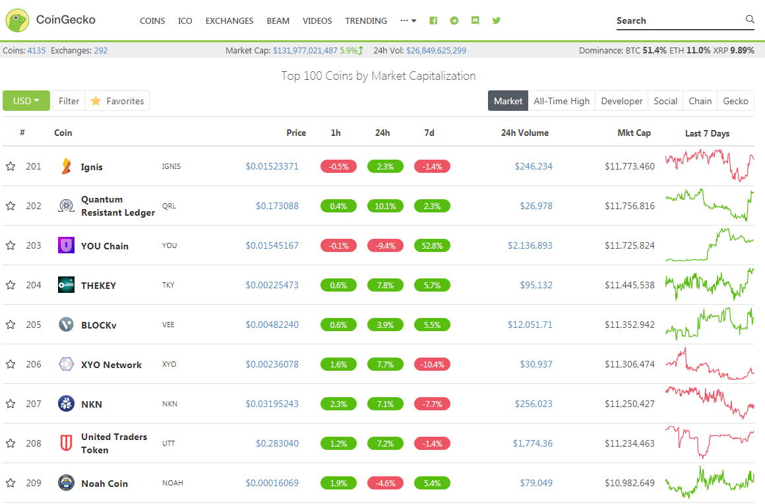
Task: Click the NKN coin logo
Action: (x=67, y=404)
